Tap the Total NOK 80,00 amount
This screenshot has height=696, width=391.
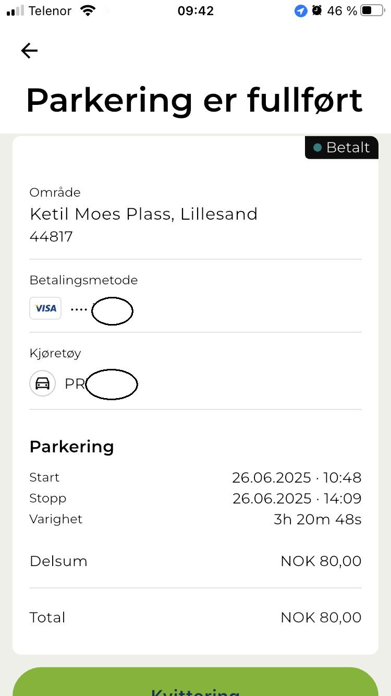point(321,617)
